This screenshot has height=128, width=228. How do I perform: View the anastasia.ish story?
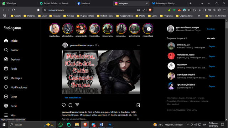click(81, 28)
